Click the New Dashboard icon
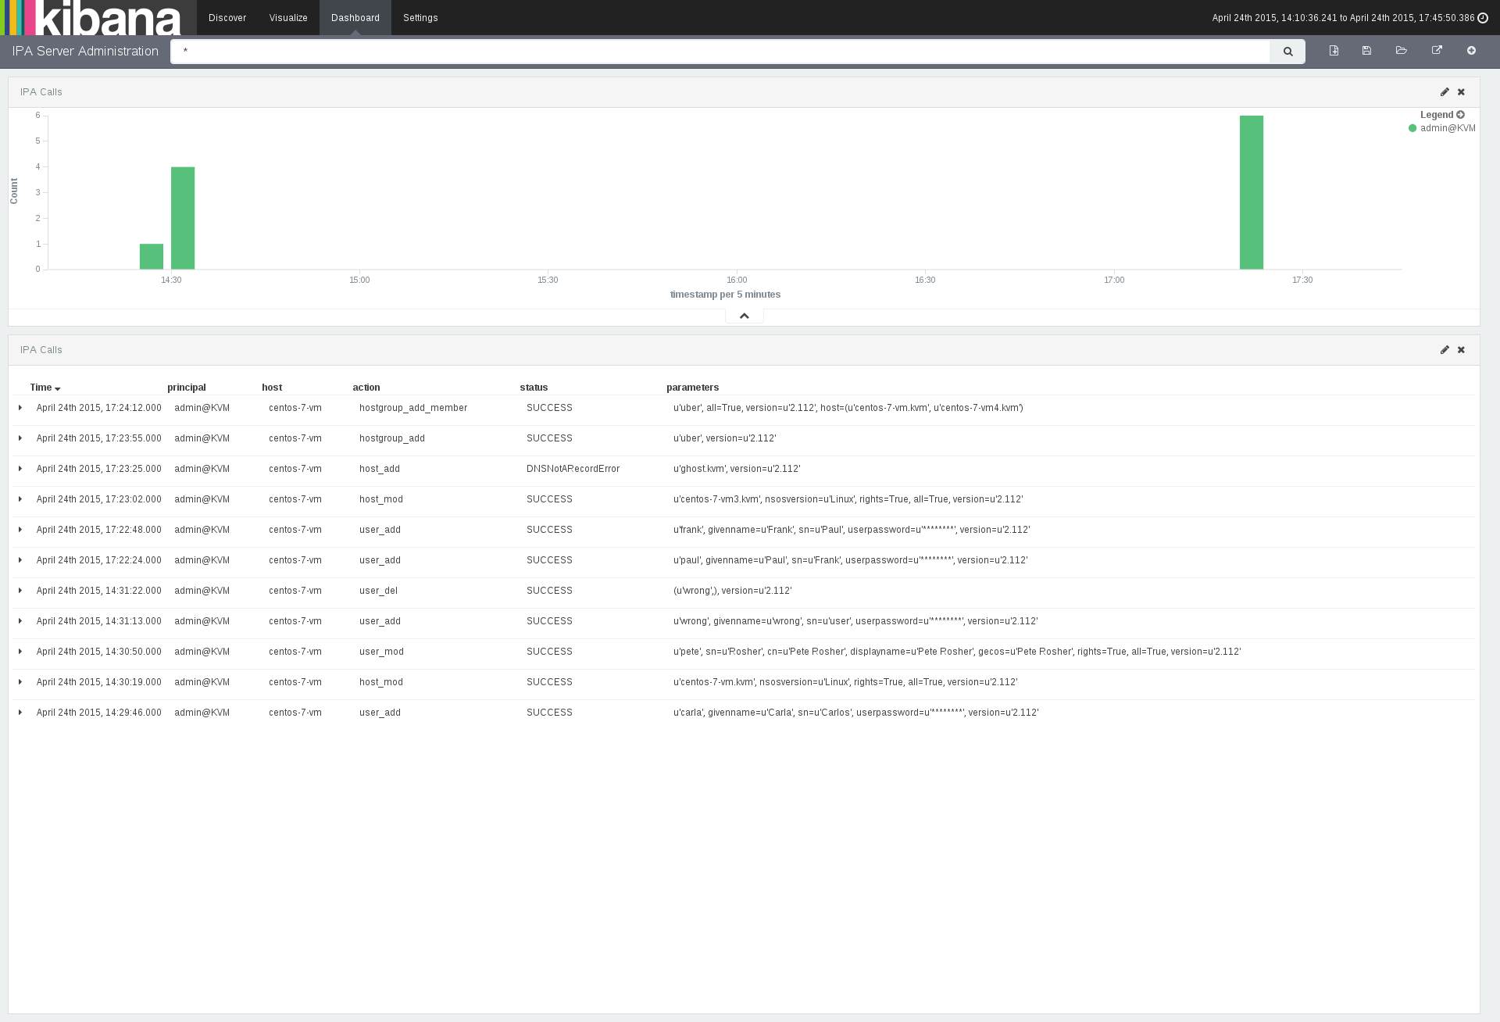1500x1022 pixels. [x=1334, y=51]
